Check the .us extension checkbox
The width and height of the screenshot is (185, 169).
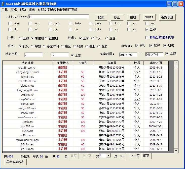click(x=129, y=23)
